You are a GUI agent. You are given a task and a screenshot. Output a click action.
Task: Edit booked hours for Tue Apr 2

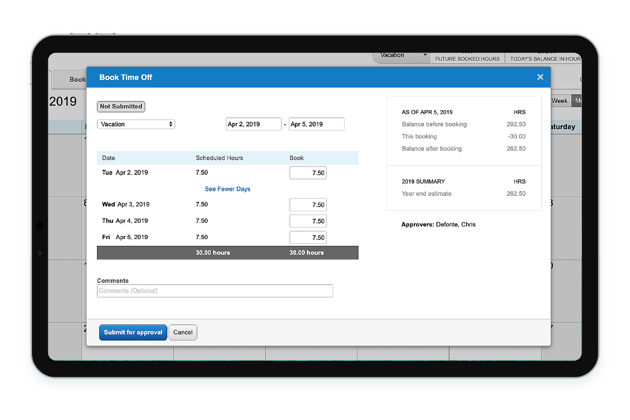308,173
